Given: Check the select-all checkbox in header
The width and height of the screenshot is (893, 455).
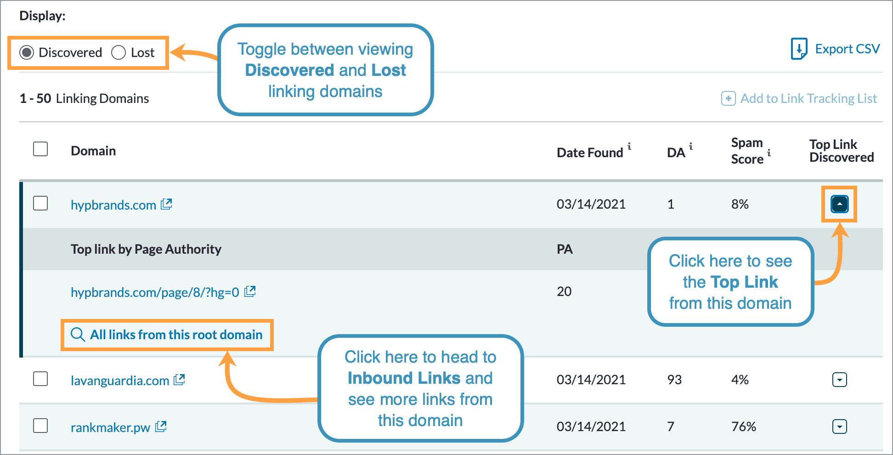Looking at the screenshot, I should [40, 149].
